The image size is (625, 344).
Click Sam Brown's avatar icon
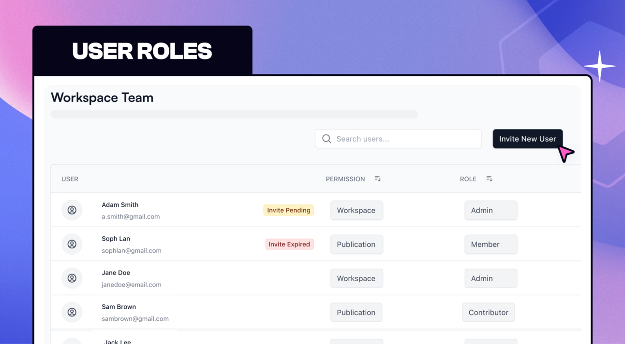point(72,312)
